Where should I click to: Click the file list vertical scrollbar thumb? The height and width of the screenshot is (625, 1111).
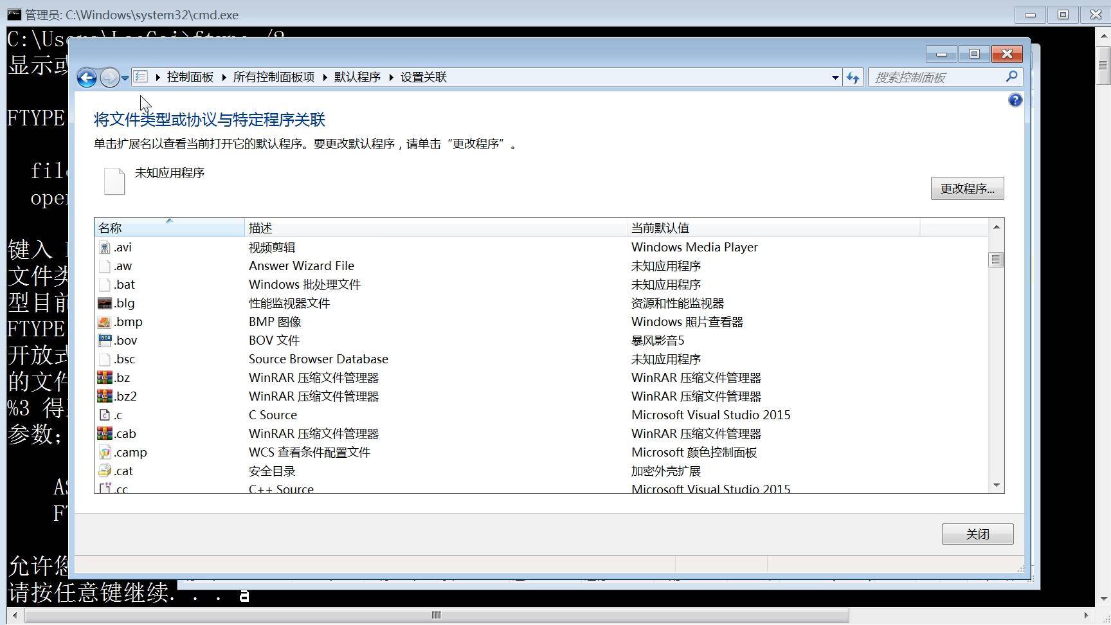[997, 260]
